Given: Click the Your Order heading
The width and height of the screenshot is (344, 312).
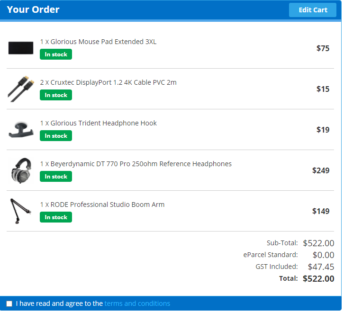Looking at the screenshot, I should point(33,9).
